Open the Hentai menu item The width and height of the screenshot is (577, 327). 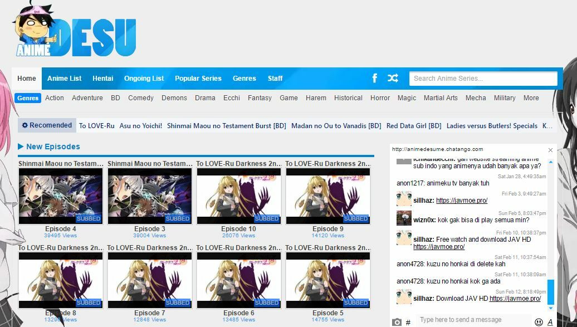click(x=103, y=79)
